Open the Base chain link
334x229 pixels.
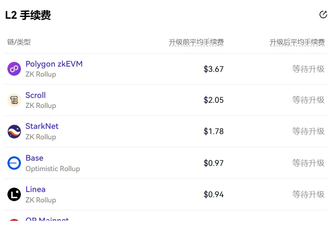(34, 158)
